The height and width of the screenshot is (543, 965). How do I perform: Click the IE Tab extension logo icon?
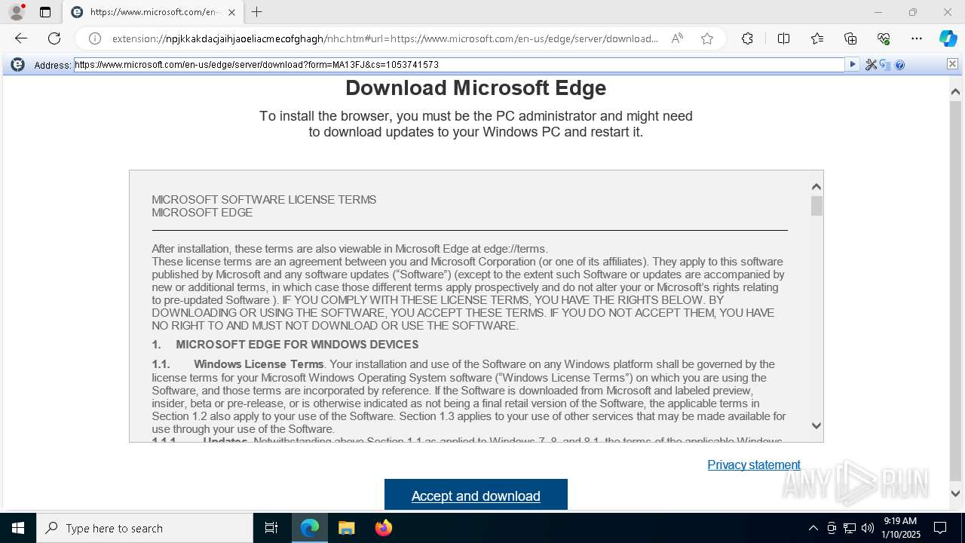pos(18,65)
